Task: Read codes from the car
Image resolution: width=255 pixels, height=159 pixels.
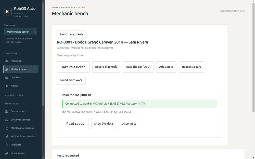Action: click(75, 124)
